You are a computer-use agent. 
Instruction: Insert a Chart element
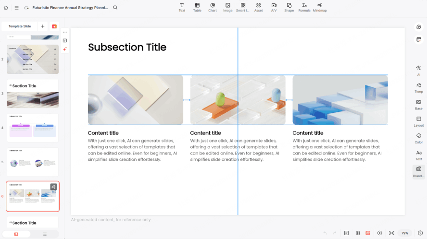tap(212, 7)
